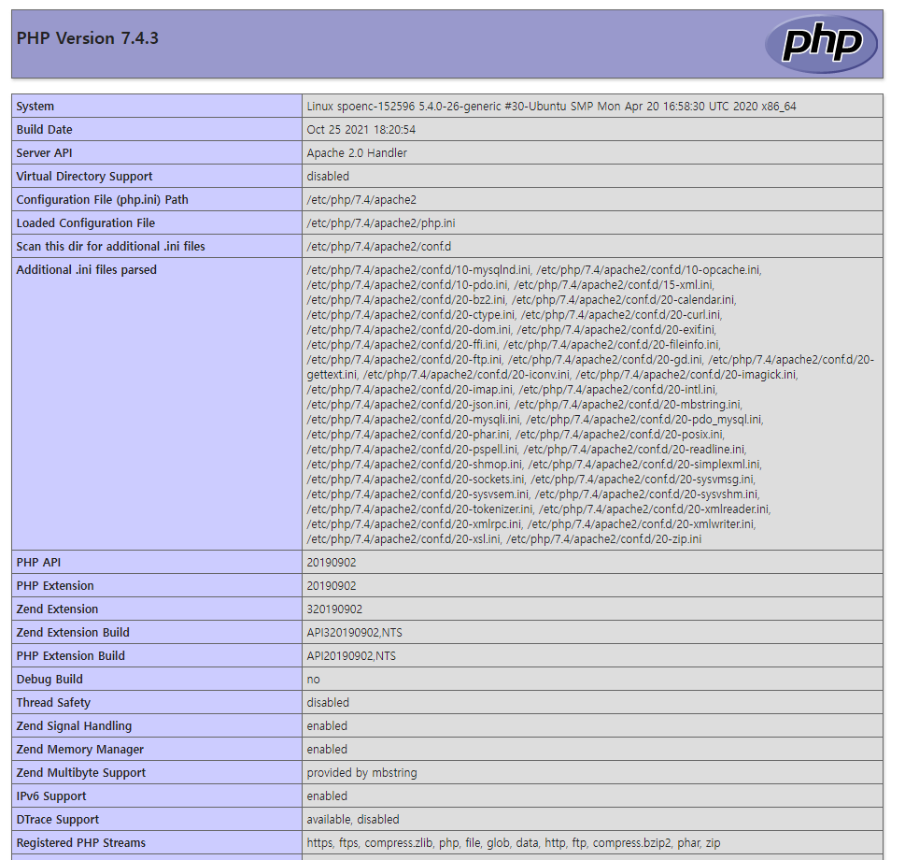Click the PHP logo in the header

(x=821, y=44)
